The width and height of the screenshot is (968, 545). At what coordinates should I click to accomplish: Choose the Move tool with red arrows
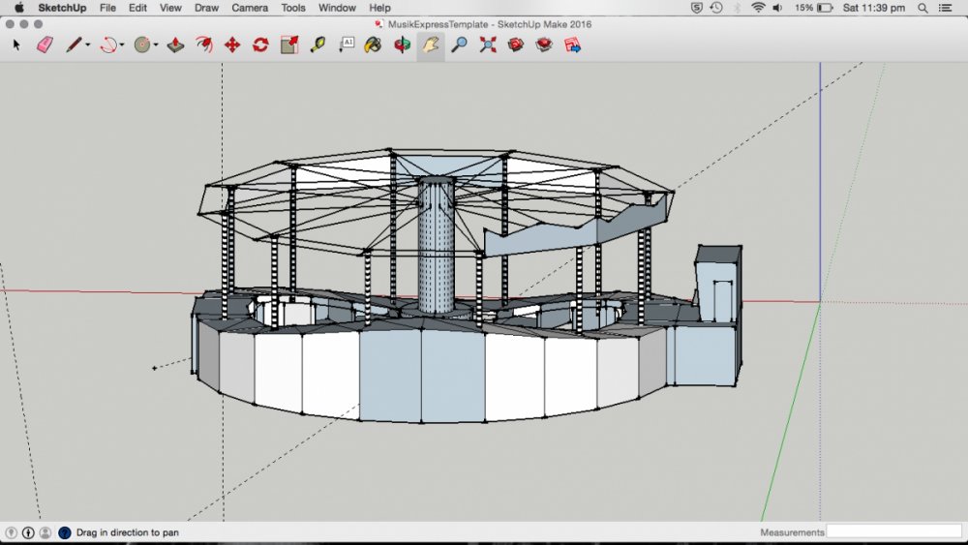pyautogui.click(x=232, y=45)
